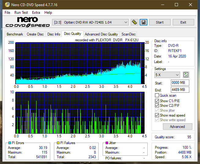
Task: Open the Run Test menu
Action: 21,13
